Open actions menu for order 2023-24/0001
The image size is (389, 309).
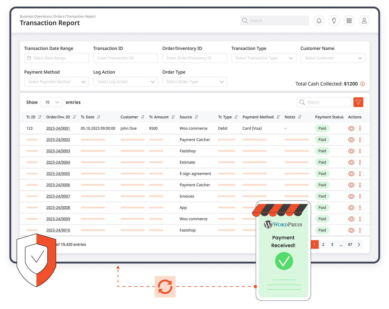pos(360,128)
